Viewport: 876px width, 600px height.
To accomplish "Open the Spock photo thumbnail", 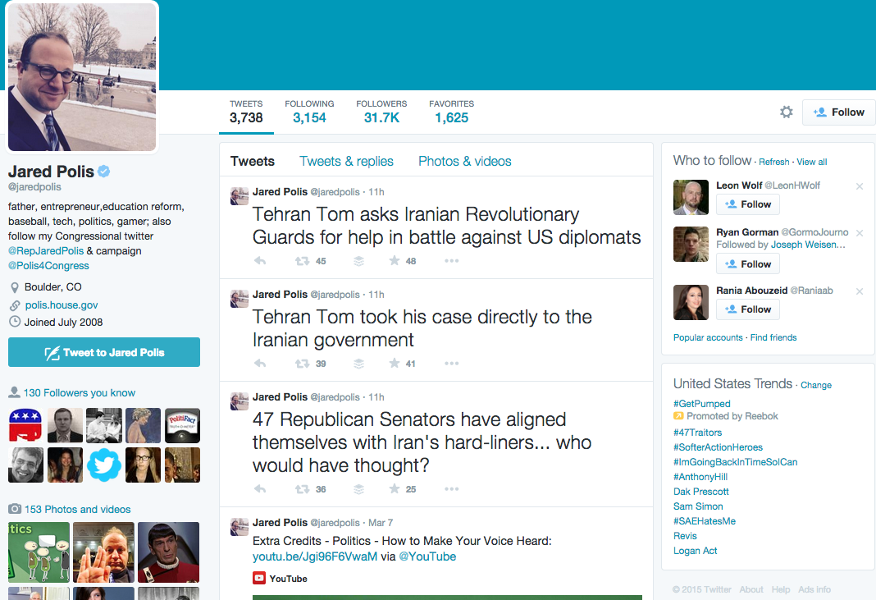I will [168, 552].
